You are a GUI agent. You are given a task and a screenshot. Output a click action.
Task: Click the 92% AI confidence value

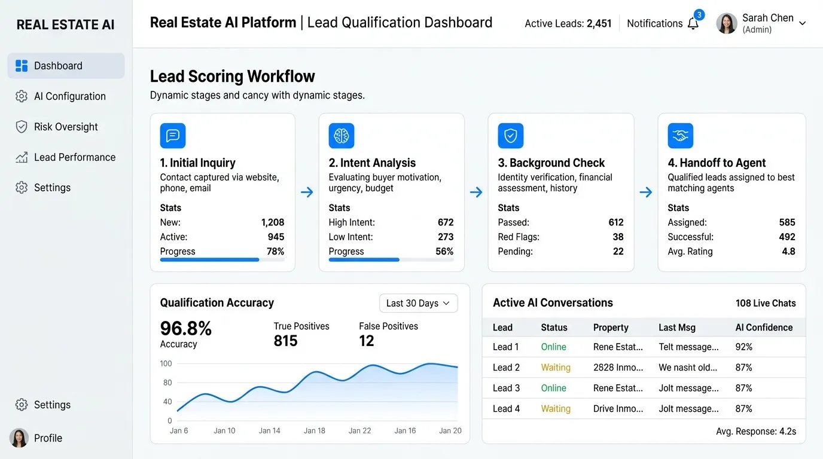tap(744, 347)
